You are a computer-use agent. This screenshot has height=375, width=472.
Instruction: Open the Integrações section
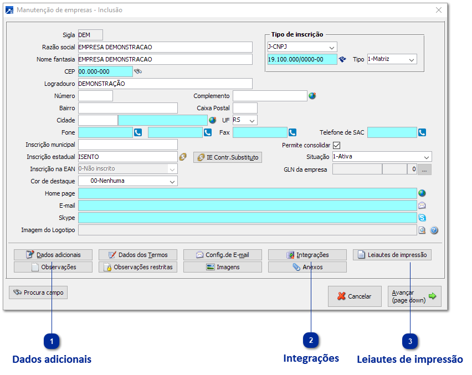[307, 255]
